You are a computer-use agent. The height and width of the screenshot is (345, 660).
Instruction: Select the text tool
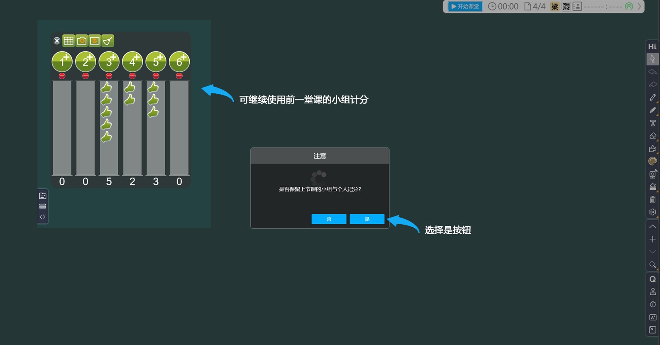(653, 123)
